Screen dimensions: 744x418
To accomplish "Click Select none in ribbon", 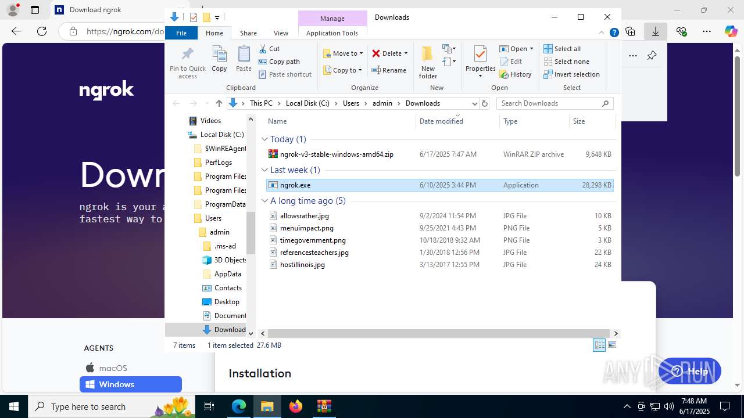I will click(566, 62).
